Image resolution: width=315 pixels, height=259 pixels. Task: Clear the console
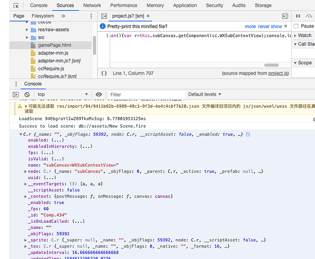(x=27, y=94)
